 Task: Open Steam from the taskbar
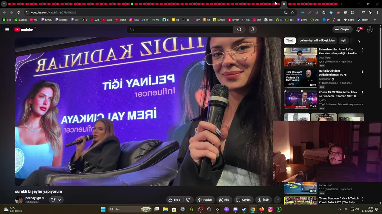244,209
